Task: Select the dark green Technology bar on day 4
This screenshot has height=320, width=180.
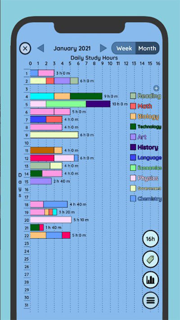Action: 86,96
